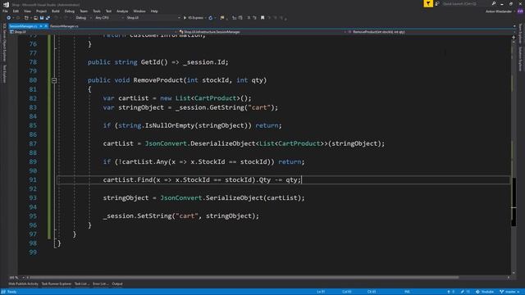Start debugging with IIS Express button
The image size is (525, 295).
(x=194, y=18)
